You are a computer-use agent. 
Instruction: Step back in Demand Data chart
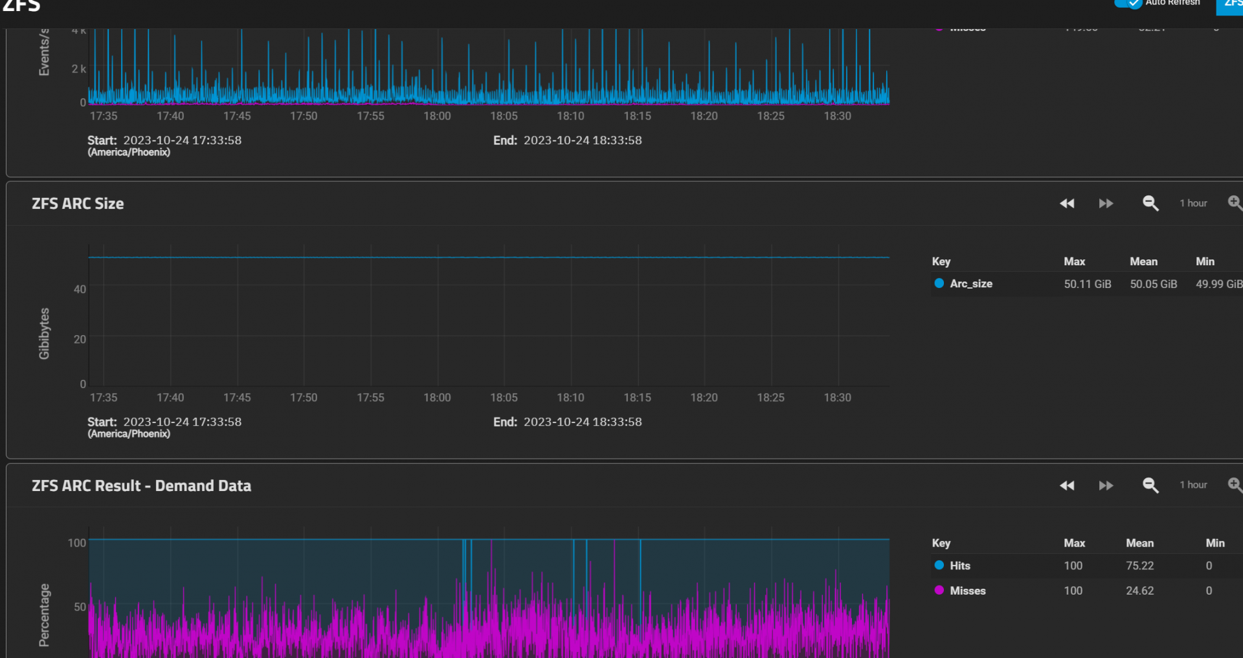(x=1067, y=485)
